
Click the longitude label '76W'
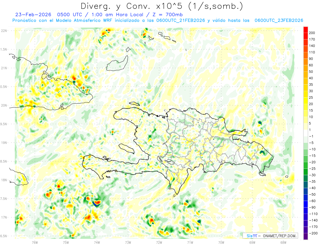[35, 242]
